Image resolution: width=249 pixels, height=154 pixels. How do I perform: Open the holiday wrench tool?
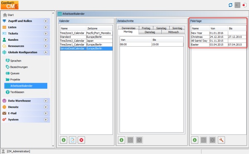tap(221, 140)
